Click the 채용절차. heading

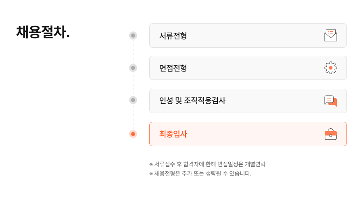(43, 32)
